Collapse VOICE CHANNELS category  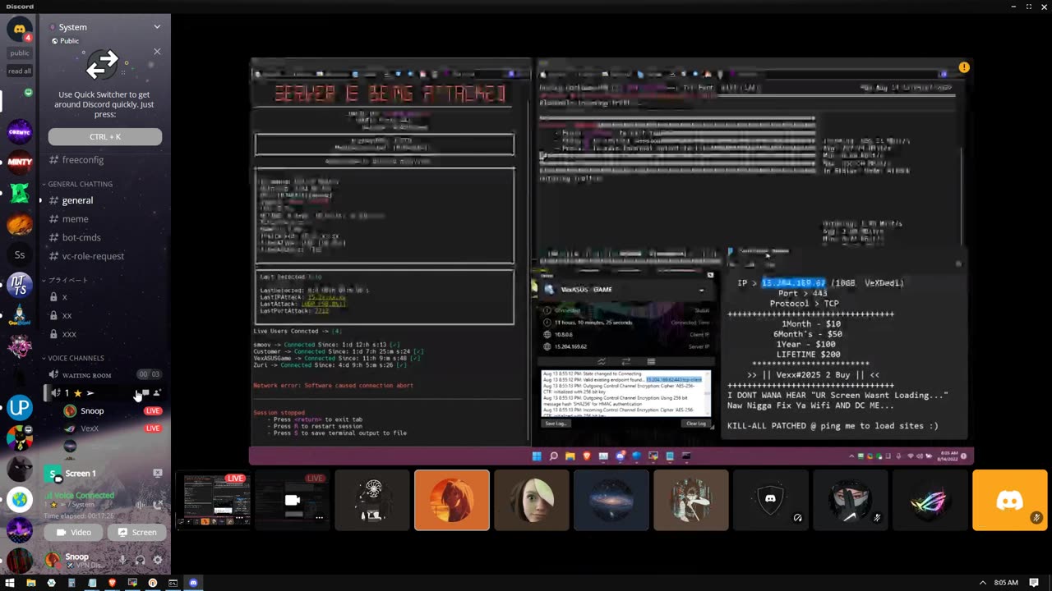76,358
